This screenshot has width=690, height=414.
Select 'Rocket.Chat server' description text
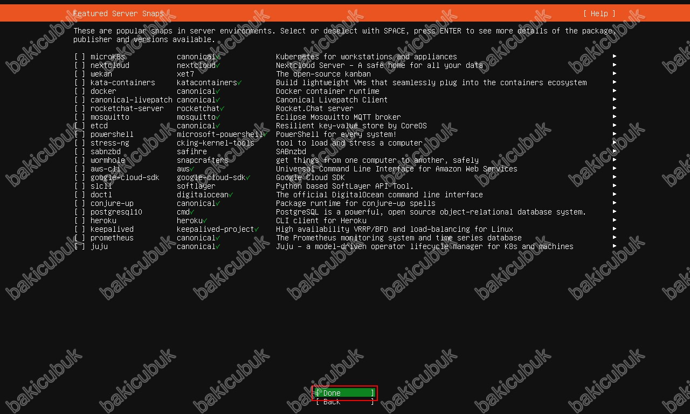pyautogui.click(x=315, y=108)
